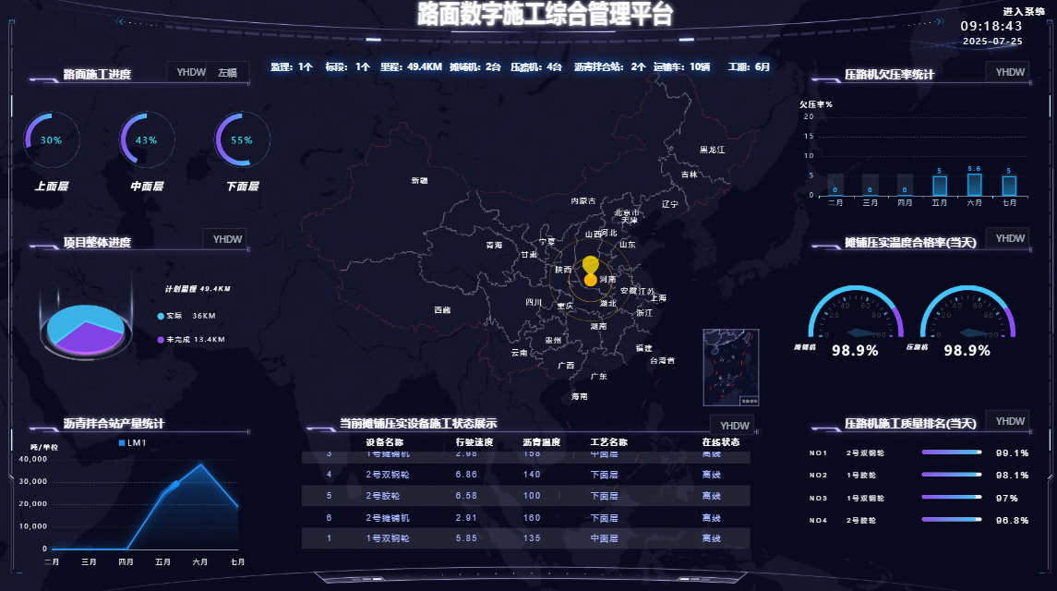Select table row 2号摊铺机
Image resolution: width=1057 pixels, height=591 pixels.
[x=526, y=517]
